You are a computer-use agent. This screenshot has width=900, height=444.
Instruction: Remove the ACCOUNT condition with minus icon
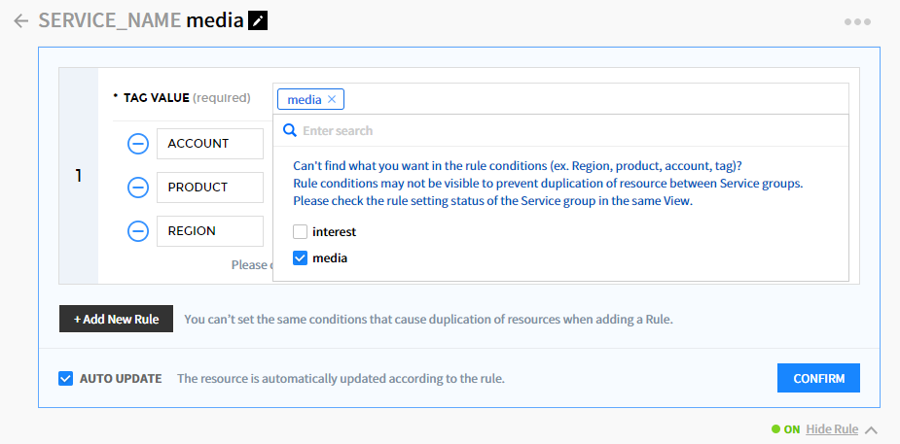138,144
